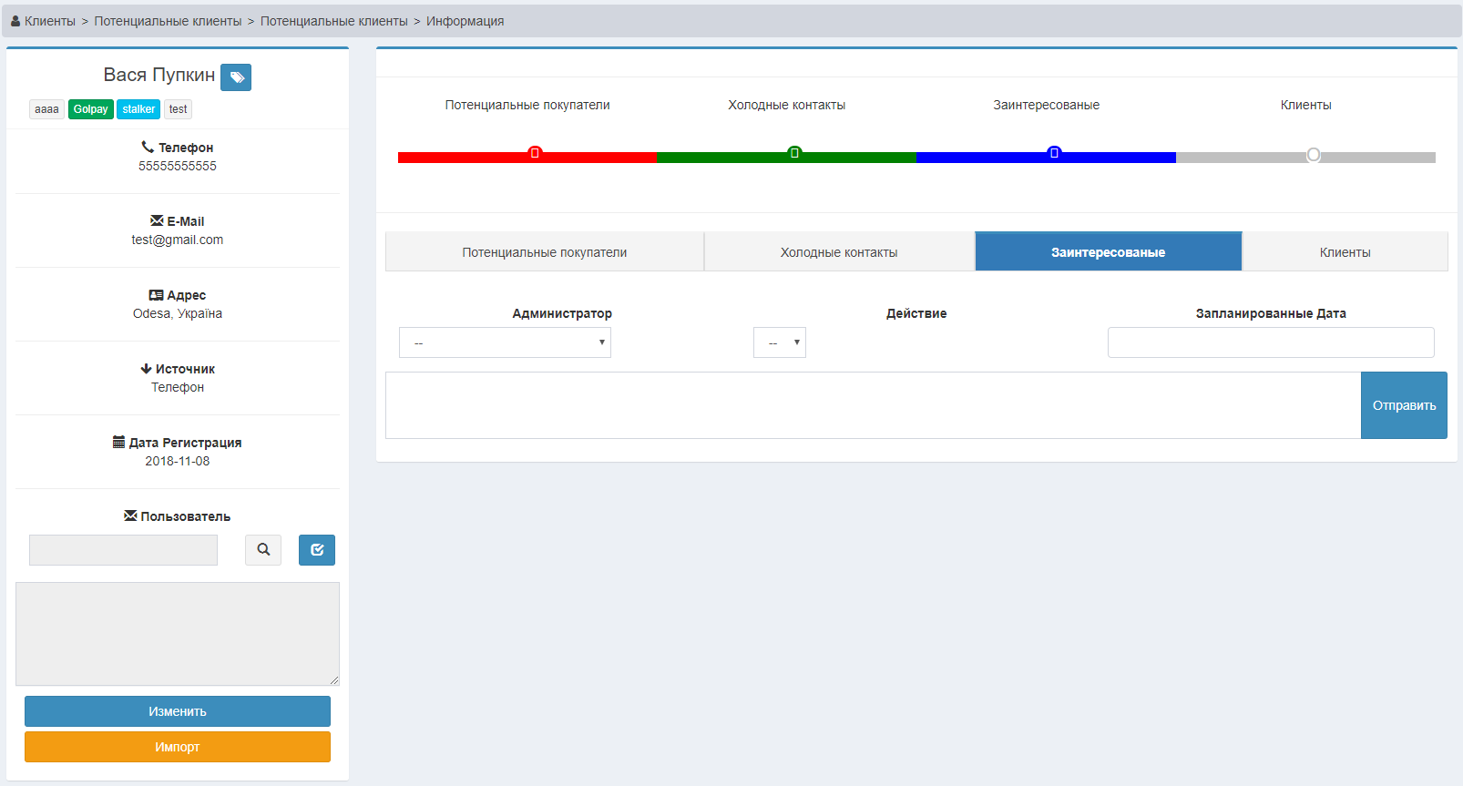Viewport: 1463px width, 786px height.
Task: Click the stalker blue tag
Action: 138,109
